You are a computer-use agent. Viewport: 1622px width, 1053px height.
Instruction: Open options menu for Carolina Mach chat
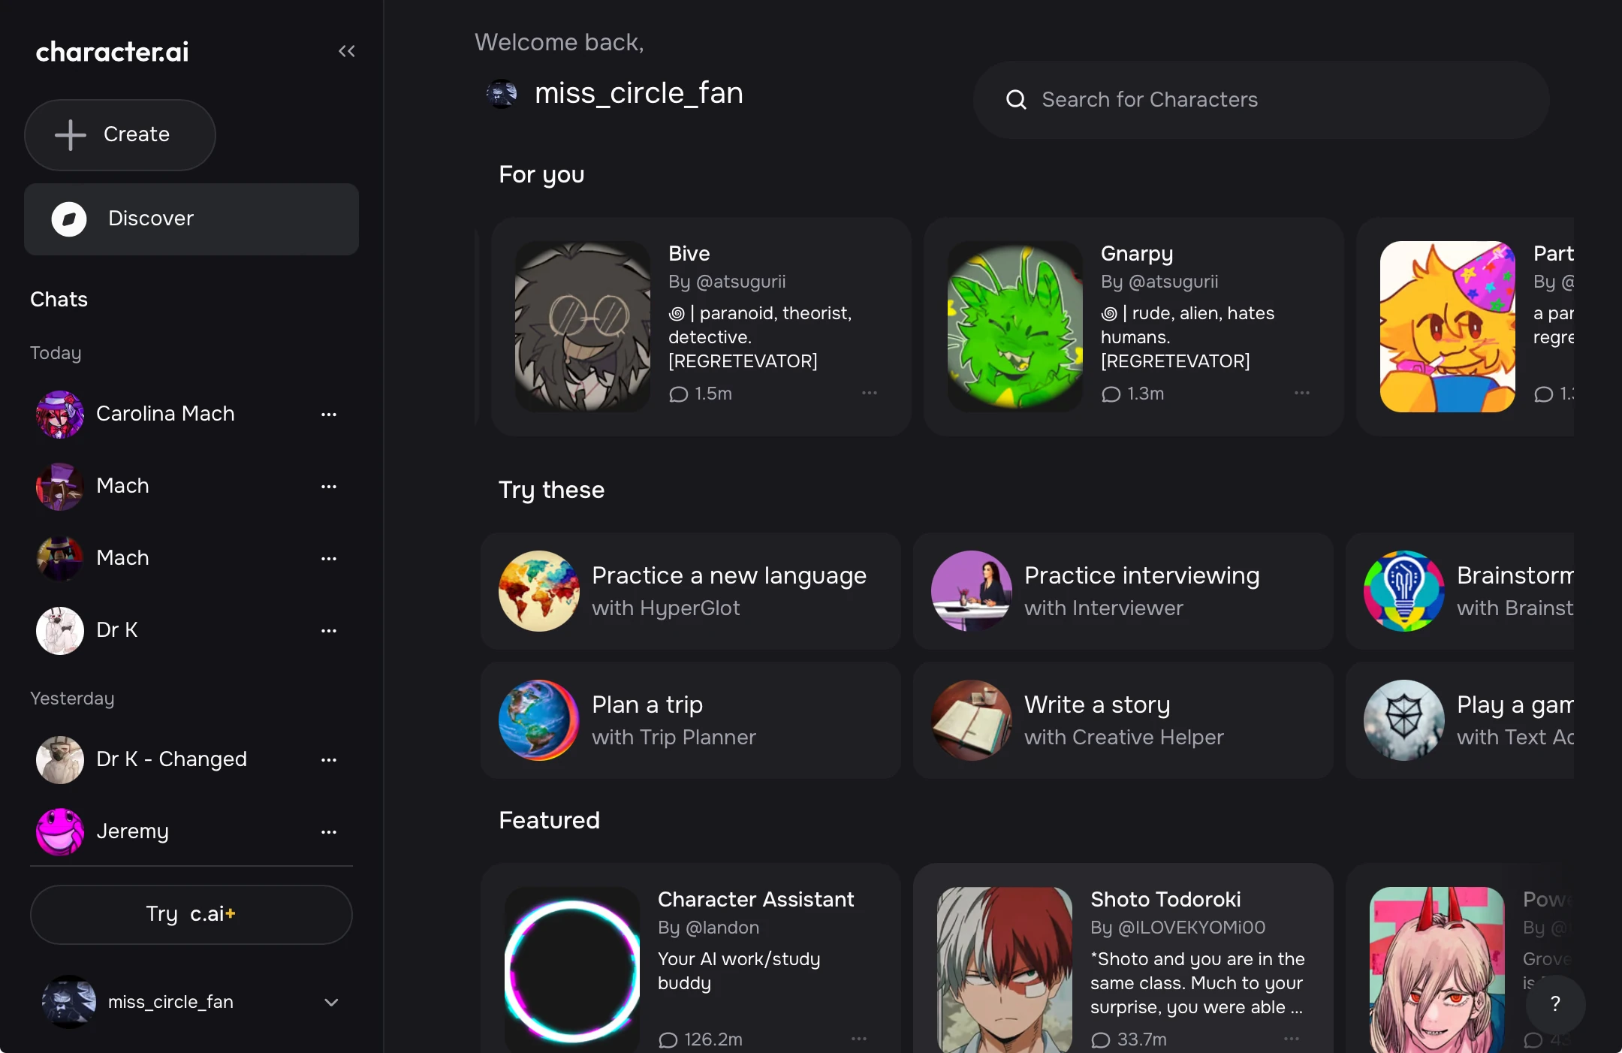(329, 415)
